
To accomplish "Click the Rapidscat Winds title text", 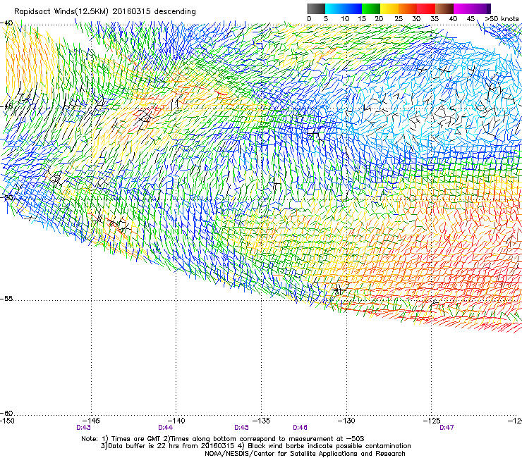I will click(105, 12).
